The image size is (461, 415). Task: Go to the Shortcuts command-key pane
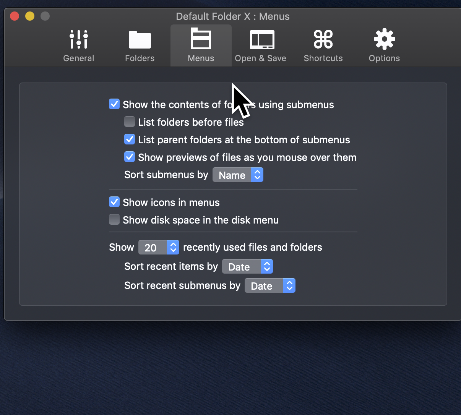pyautogui.click(x=323, y=46)
